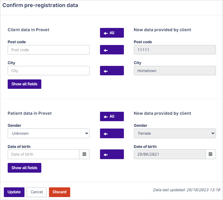
Task: Focus the empty Post code input field
Action: [x=49, y=50]
